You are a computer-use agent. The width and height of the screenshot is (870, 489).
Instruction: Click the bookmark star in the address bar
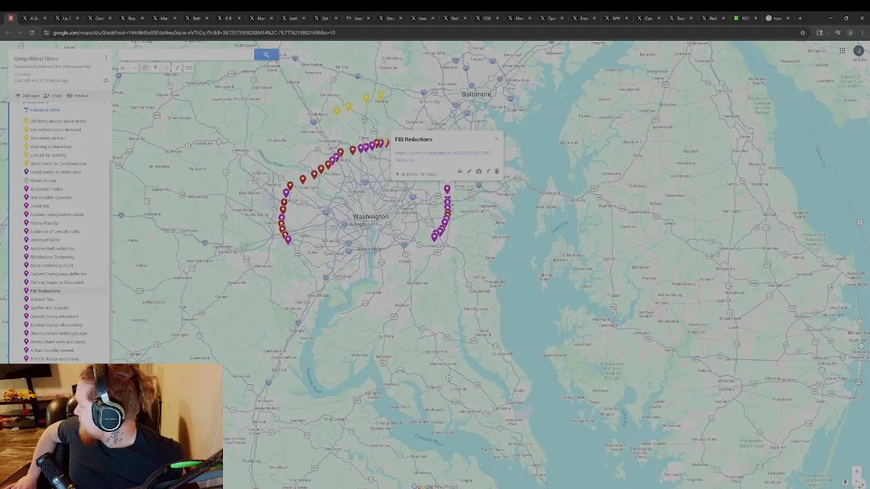pyautogui.click(x=803, y=33)
